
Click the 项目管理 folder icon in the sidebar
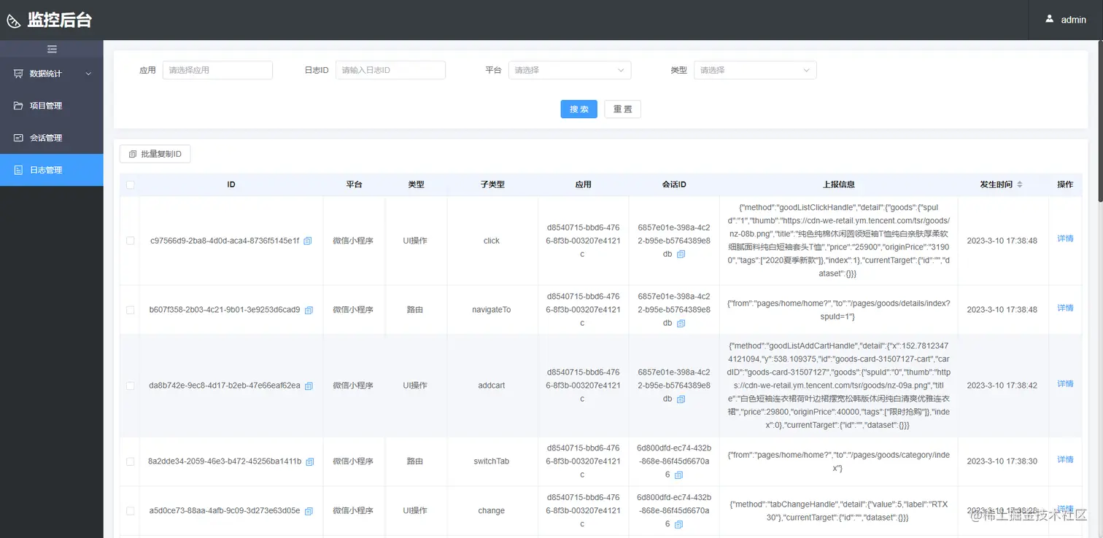[x=18, y=106]
